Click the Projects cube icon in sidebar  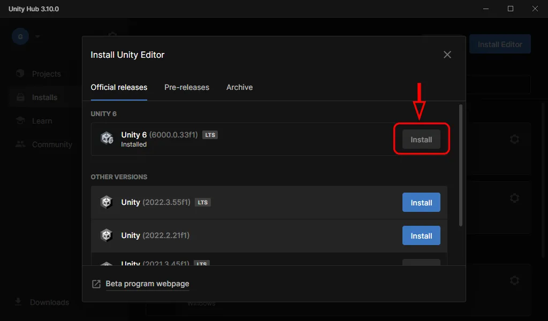coord(20,74)
